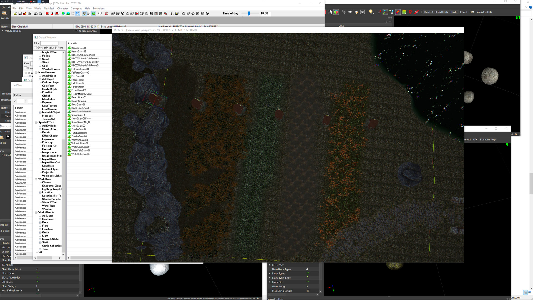Click the red map pin icon
Image resolution: width=533 pixels, height=300 pixels.
pos(410,12)
